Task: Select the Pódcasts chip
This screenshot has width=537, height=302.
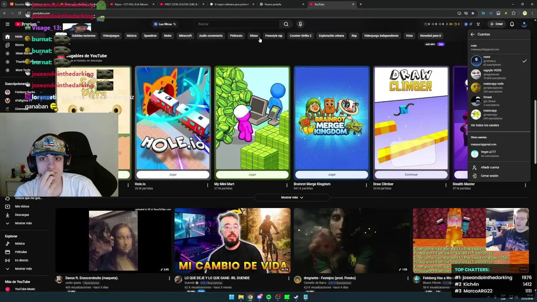Action: (236, 36)
